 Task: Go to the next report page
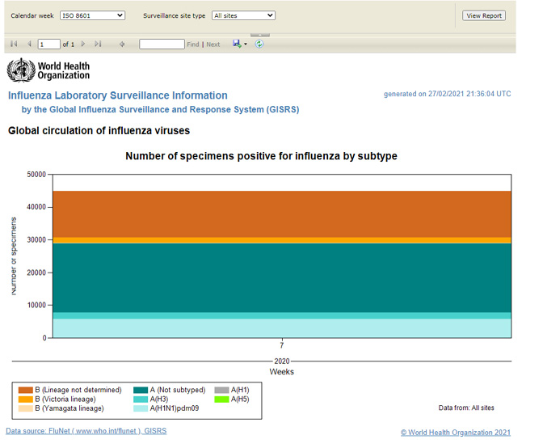point(82,44)
